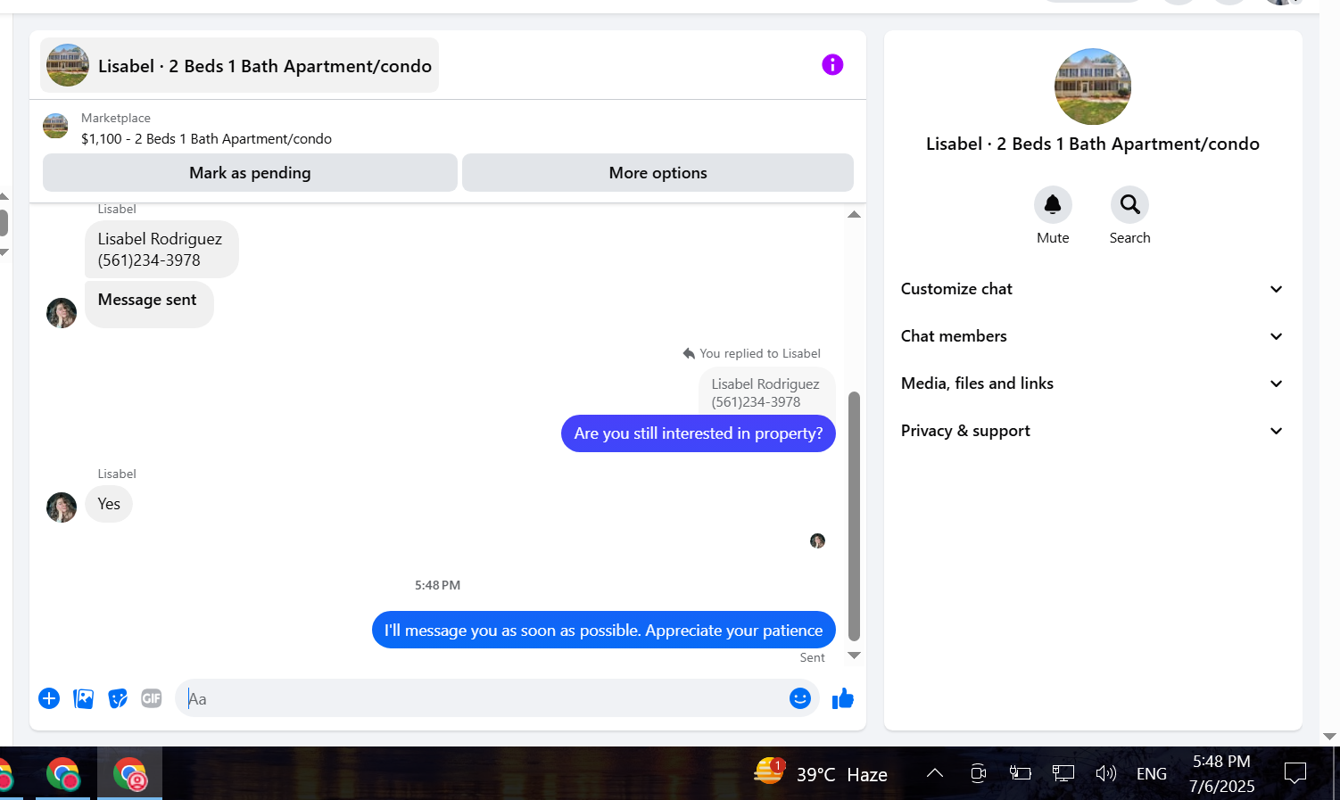View the large house profile picture in sidebar
The image size is (1340, 800).
(x=1093, y=87)
